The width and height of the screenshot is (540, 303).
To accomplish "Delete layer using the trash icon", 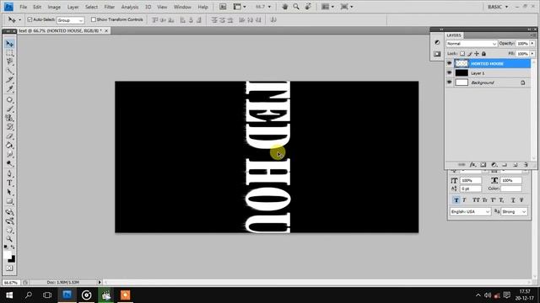I will click(526, 165).
